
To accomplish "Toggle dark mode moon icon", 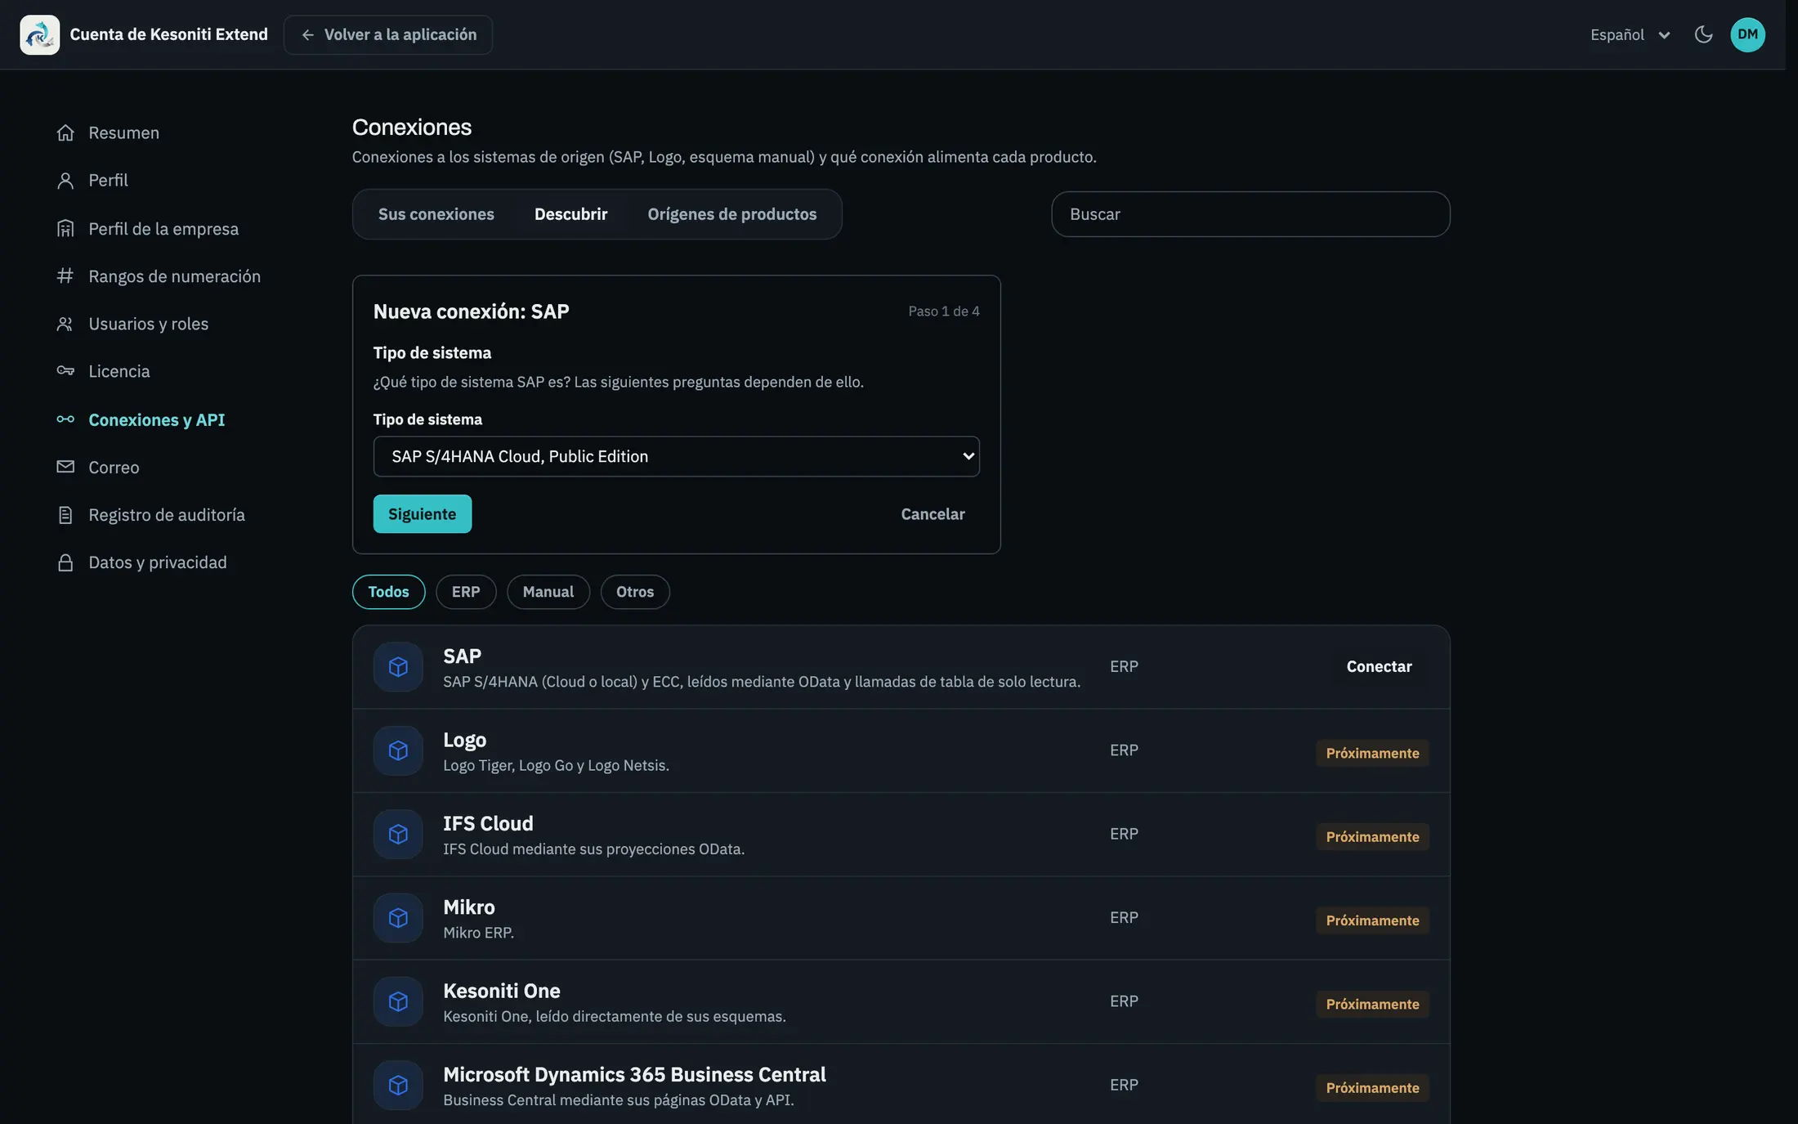I will (1703, 34).
